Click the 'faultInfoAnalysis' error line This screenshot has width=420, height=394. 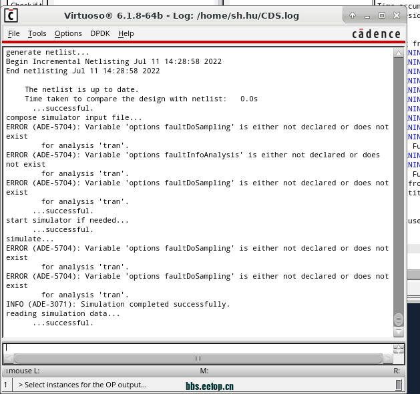click(x=193, y=159)
